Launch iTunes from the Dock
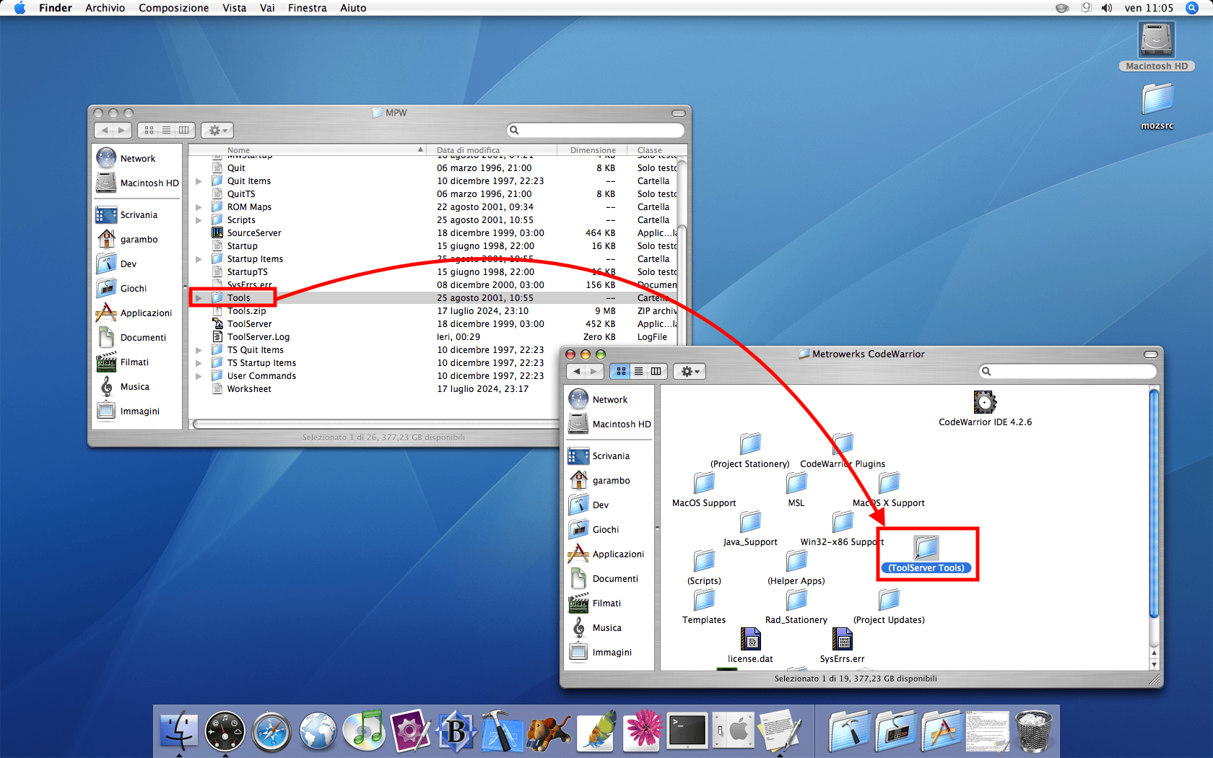This screenshot has height=758, width=1213. pos(364,731)
